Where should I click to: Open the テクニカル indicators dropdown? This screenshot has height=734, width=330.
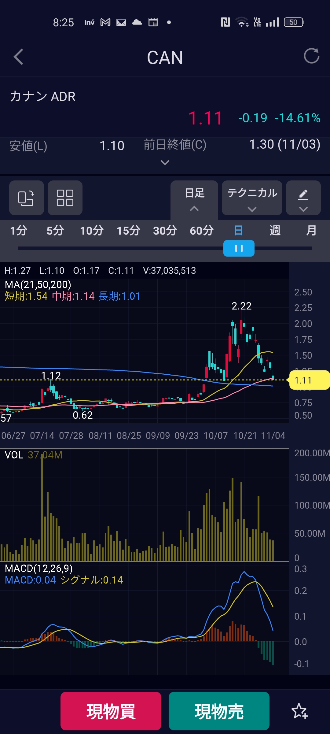click(252, 198)
